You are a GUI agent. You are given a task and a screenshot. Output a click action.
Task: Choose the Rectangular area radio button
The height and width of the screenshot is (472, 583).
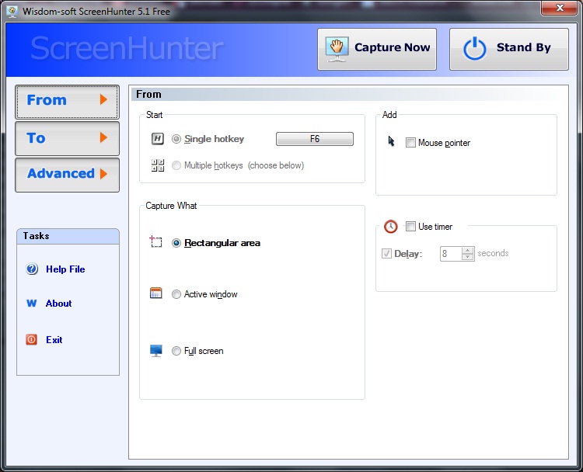[x=176, y=243]
